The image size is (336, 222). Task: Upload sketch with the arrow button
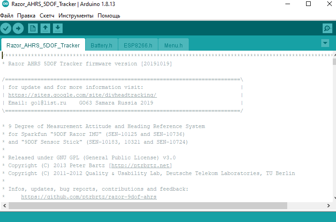pyautogui.click(x=18, y=28)
